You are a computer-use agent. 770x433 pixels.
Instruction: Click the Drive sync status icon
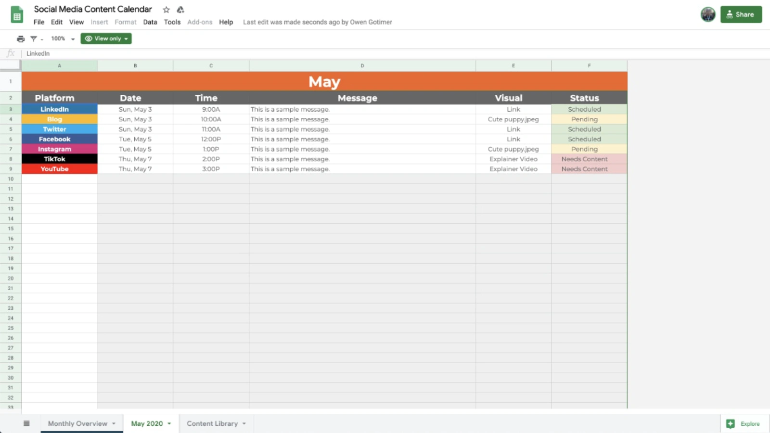(180, 10)
